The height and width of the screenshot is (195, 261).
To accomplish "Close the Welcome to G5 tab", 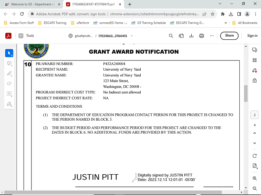I will [59, 4].
